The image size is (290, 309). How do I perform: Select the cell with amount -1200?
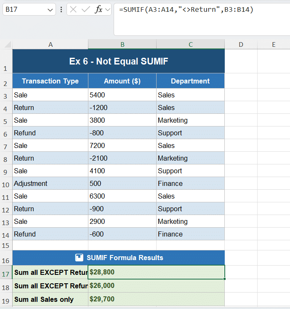coord(122,107)
